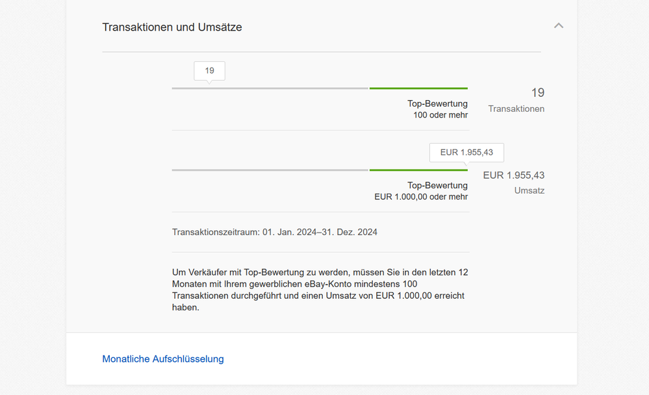Click the Top-Bewertung requirements paragraph
The image size is (649, 395).
tap(320, 290)
